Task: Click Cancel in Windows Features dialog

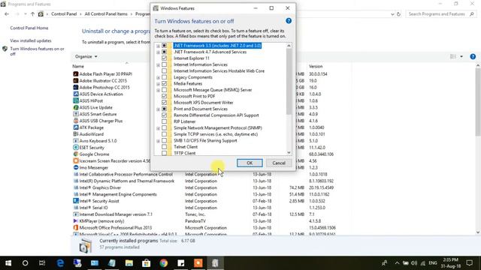Action: 279,163
